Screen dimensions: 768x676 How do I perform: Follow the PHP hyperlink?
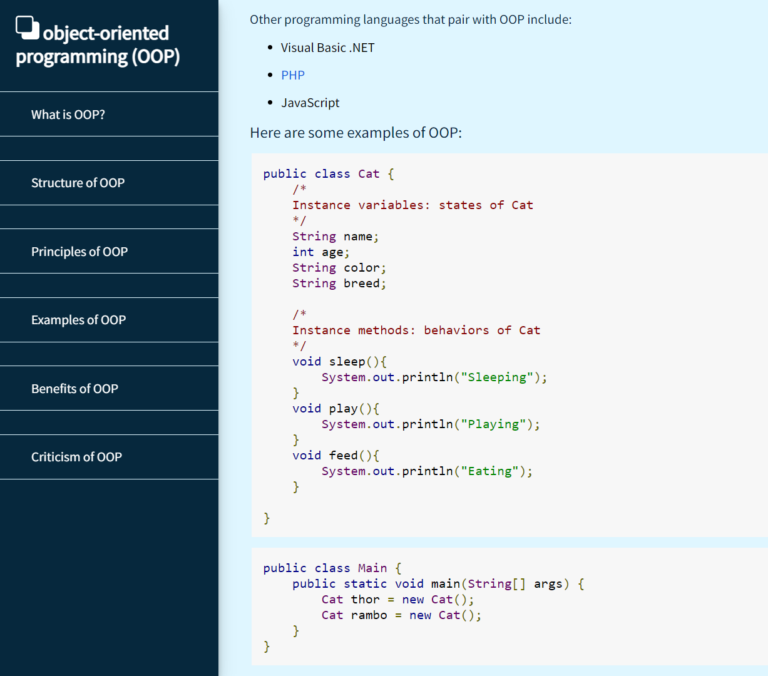[x=293, y=74]
